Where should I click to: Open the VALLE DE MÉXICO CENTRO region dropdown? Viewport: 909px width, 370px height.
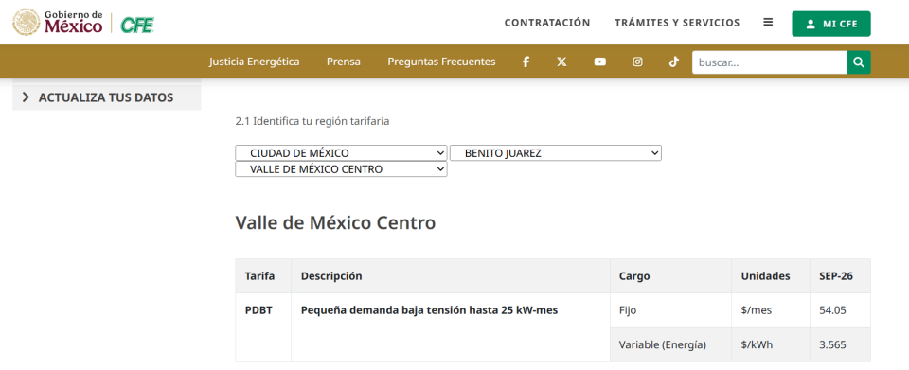pos(341,169)
